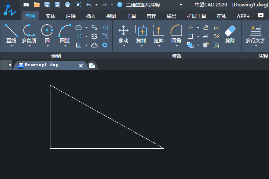Expand the Ellipse tool dropdown arrow

pos(86,28)
